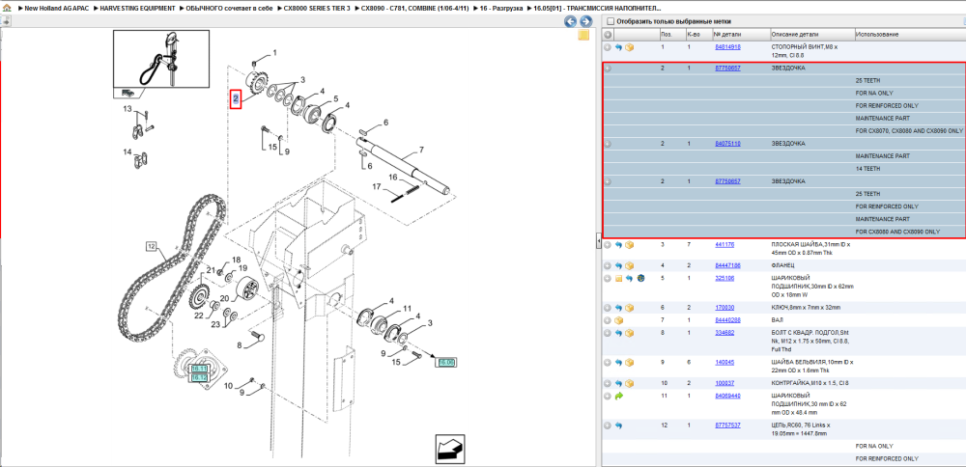
Task: Click box icon for part 441176
Action: click(629, 245)
